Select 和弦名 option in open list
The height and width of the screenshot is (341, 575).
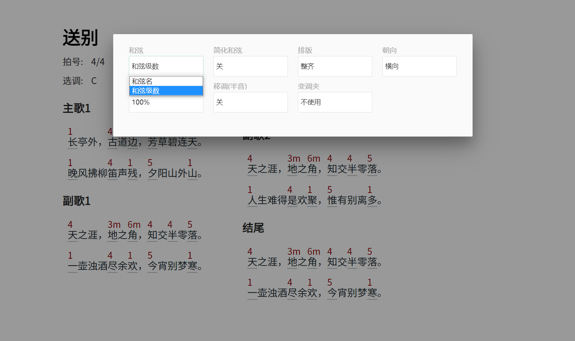click(166, 81)
